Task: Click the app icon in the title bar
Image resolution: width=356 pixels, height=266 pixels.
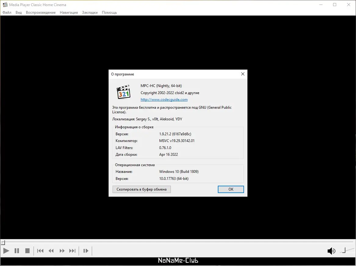Action: (5, 5)
